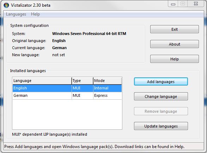Click Change language button
Screen dimensions: 207x153
161,96
